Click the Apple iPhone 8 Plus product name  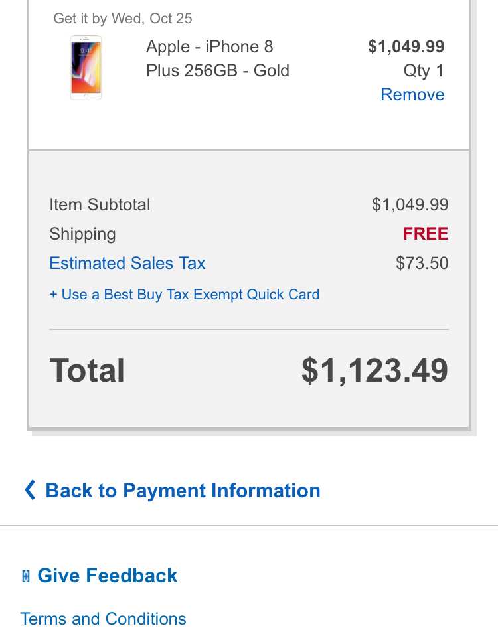tap(218, 58)
